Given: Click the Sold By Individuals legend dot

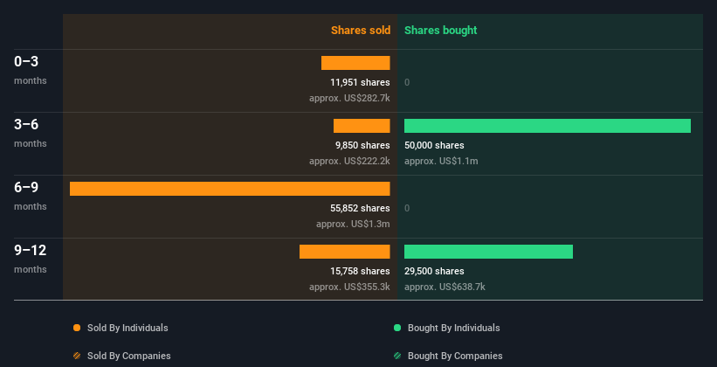Looking at the screenshot, I should [x=77, y=328].
